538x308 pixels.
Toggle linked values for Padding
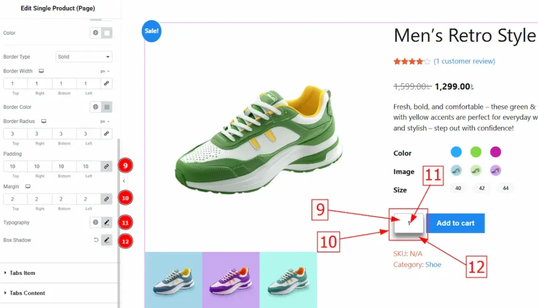point(106,166)
